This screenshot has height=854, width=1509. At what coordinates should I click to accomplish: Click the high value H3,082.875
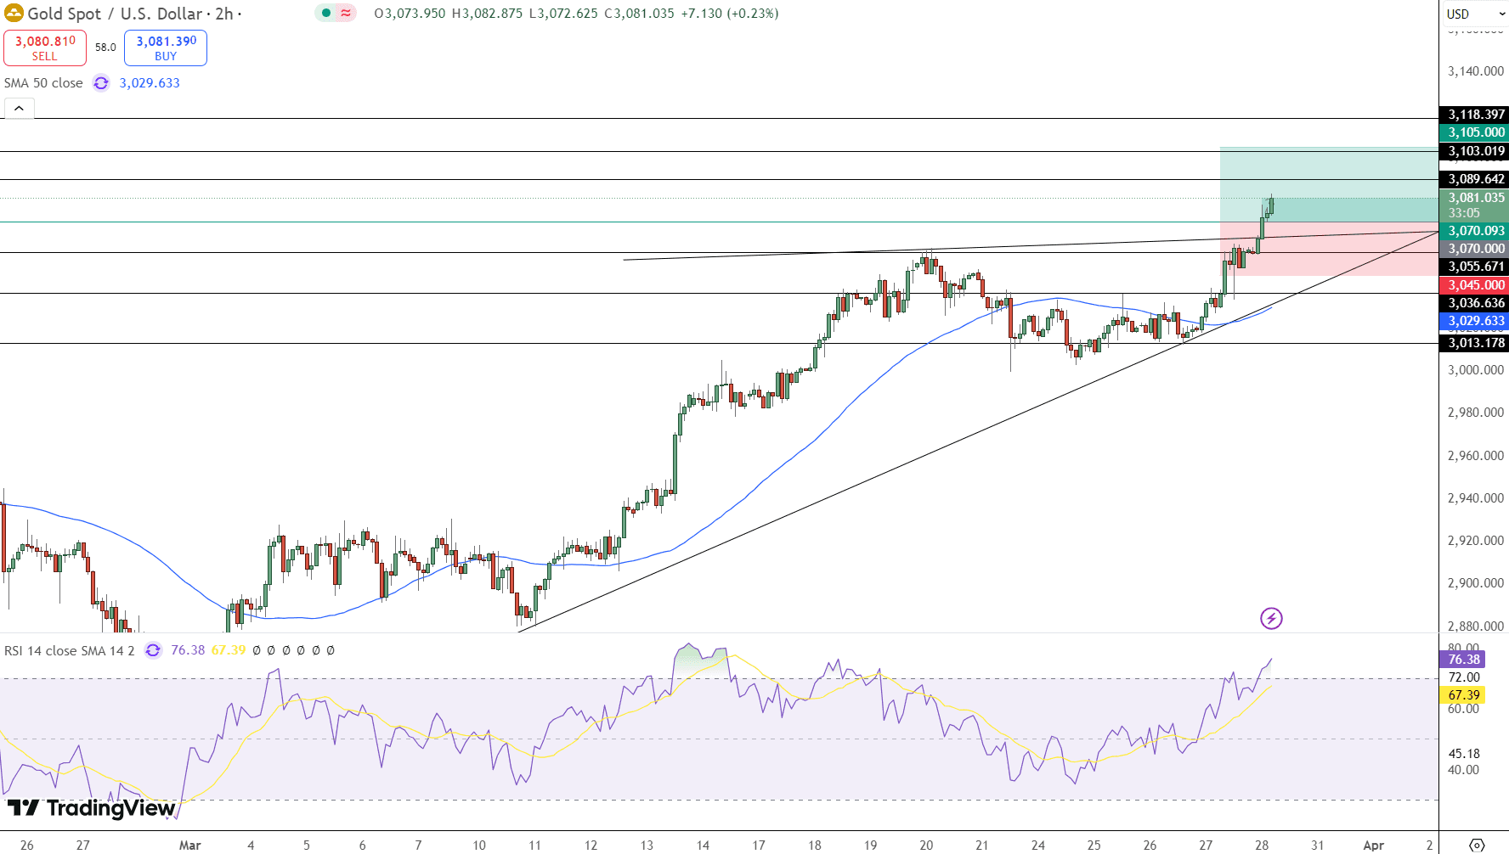pyautogui.click(x=487, y=14)
